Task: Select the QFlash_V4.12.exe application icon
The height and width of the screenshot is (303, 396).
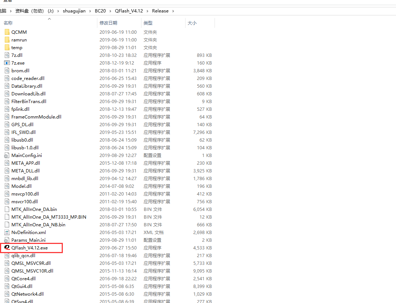Action: [x=7, y=248]
